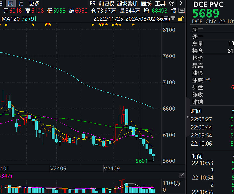Select the 22:10:53 trade row

pyautogui.click(x=212, y=163)
